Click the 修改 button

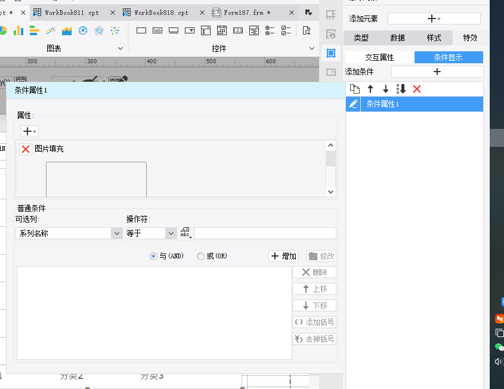point(321,256)
